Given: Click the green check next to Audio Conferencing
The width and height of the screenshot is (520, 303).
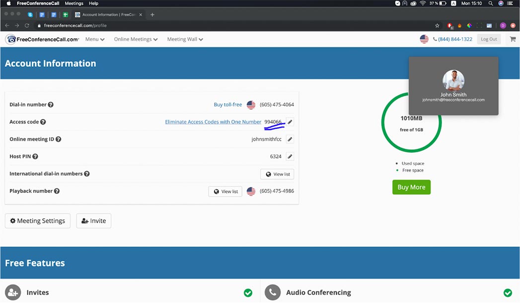Looking at the screenshot, I should pyautogui.click(x=507, y=293).
